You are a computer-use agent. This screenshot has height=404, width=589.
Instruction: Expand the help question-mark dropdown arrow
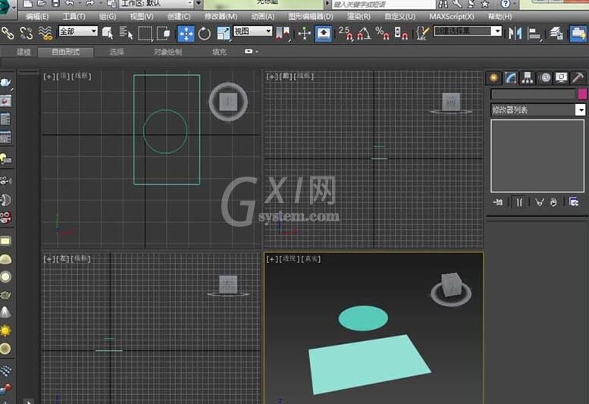tap(514, 4)
